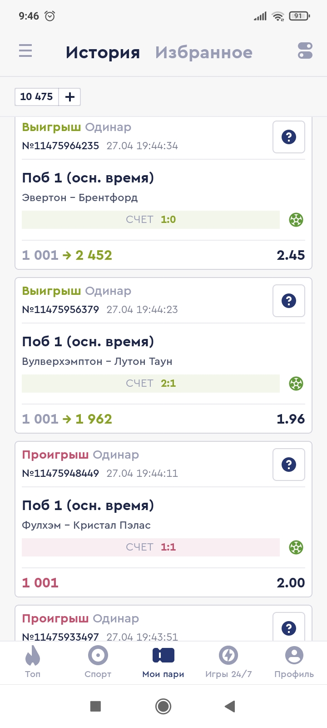Toggle the view switch in top right
This screenshot has width=327, height=728.
305,51
